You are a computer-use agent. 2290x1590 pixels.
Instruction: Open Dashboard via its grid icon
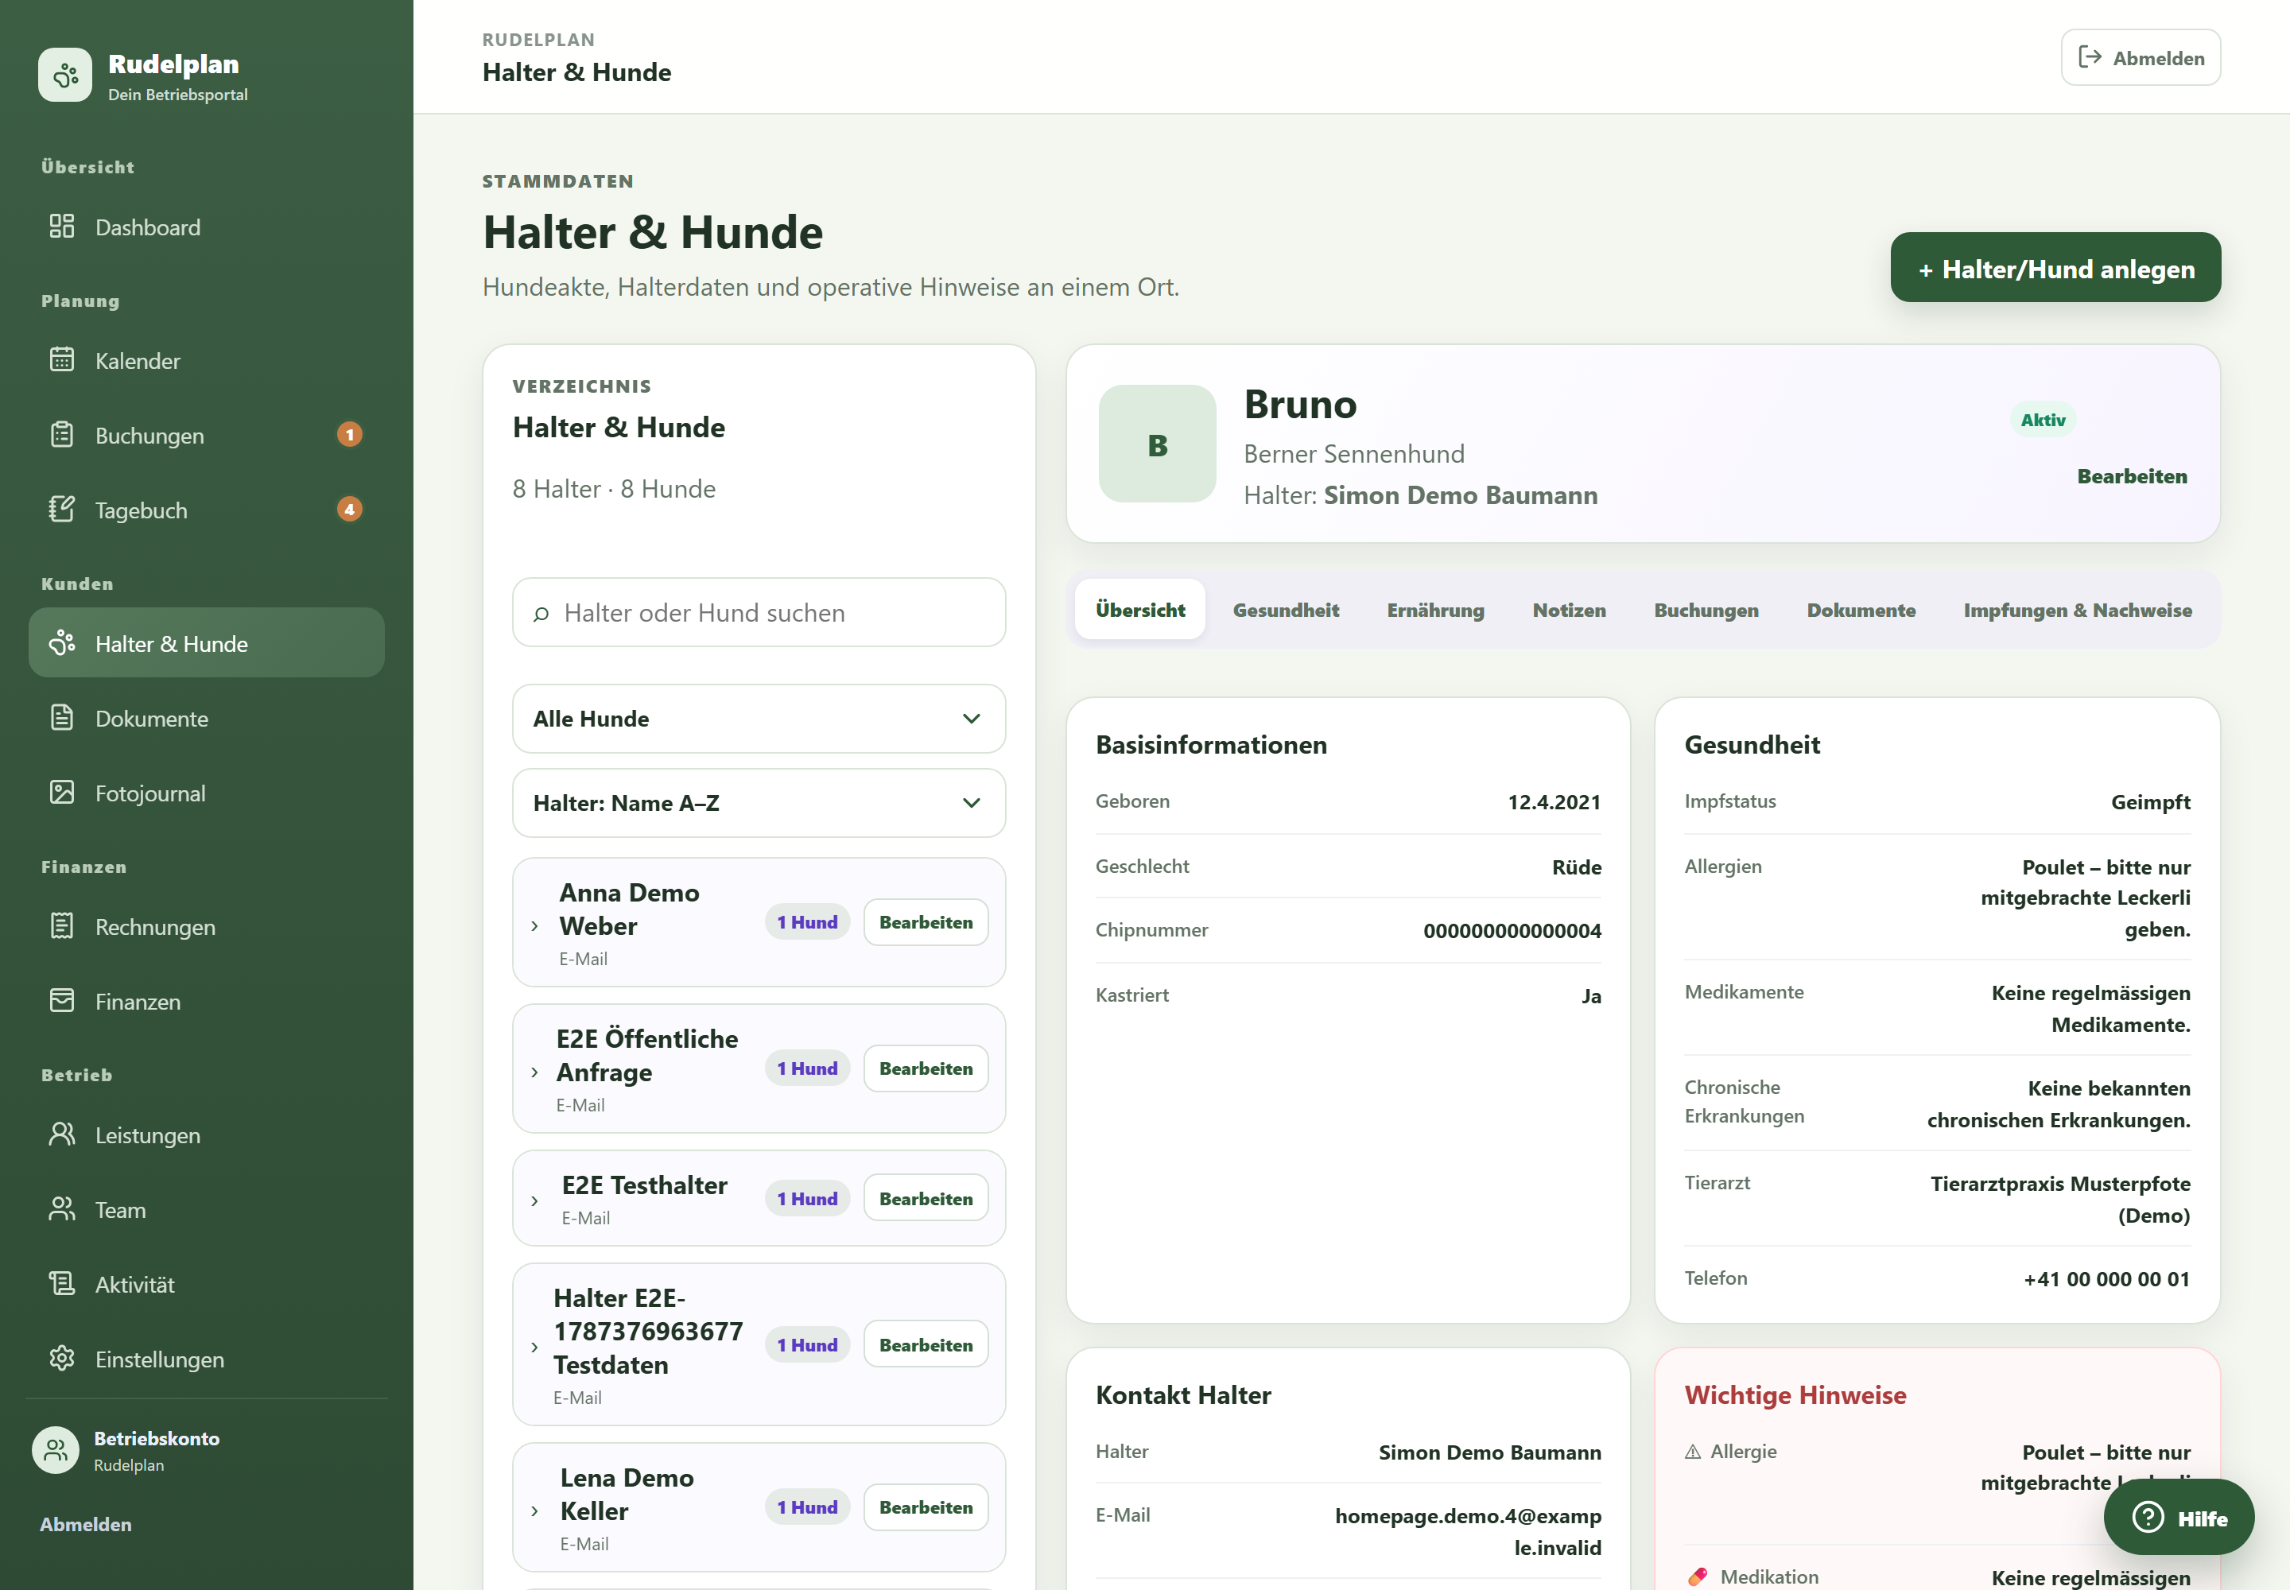click(62, 226)
